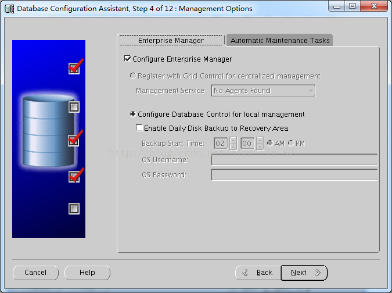Click the database cylinder image

pos(48,131)
